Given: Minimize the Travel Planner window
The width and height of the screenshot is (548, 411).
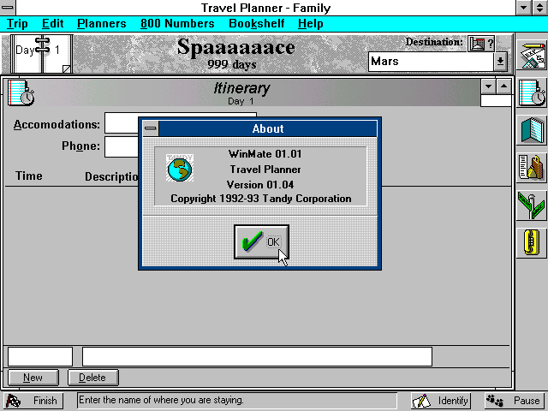Looking at the screenshot, I should 523,8.
